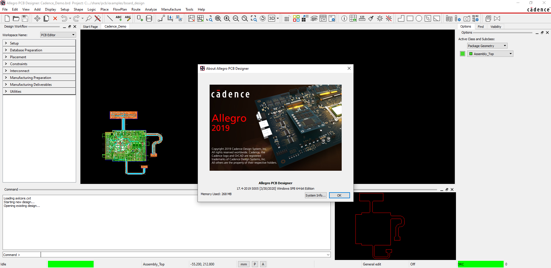Open the command history dropdown arrow
Viewport: 551px width, 268px height.
[328, 255]
